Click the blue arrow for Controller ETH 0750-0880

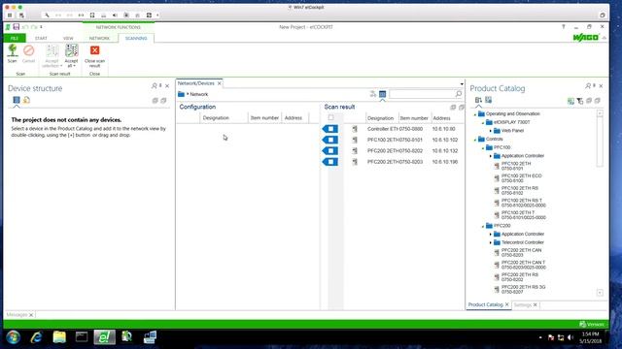click(330, 129)
